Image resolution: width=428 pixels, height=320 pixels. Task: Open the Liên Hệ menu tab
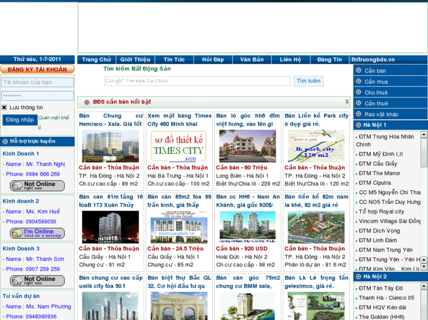click(x=290, y=60)
